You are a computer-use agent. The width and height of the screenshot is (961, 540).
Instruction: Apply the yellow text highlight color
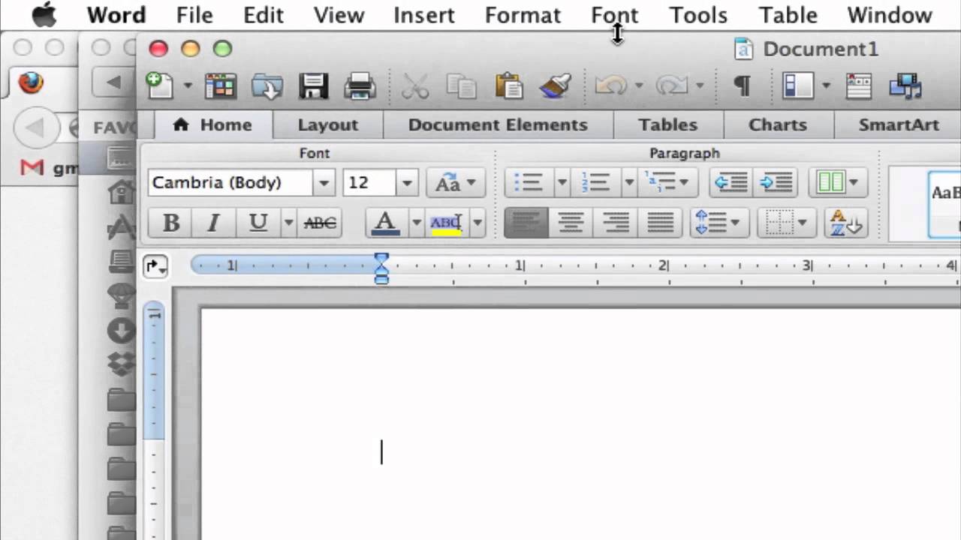[447, 223]
